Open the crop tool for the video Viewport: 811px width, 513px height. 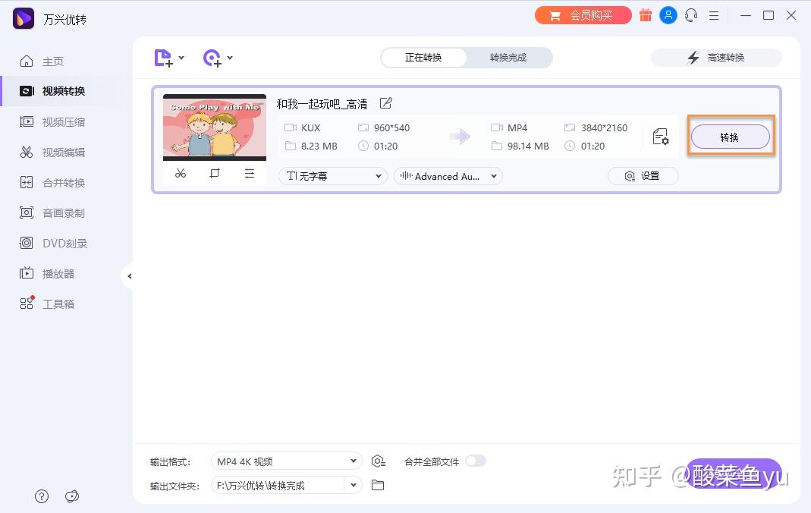215,173
